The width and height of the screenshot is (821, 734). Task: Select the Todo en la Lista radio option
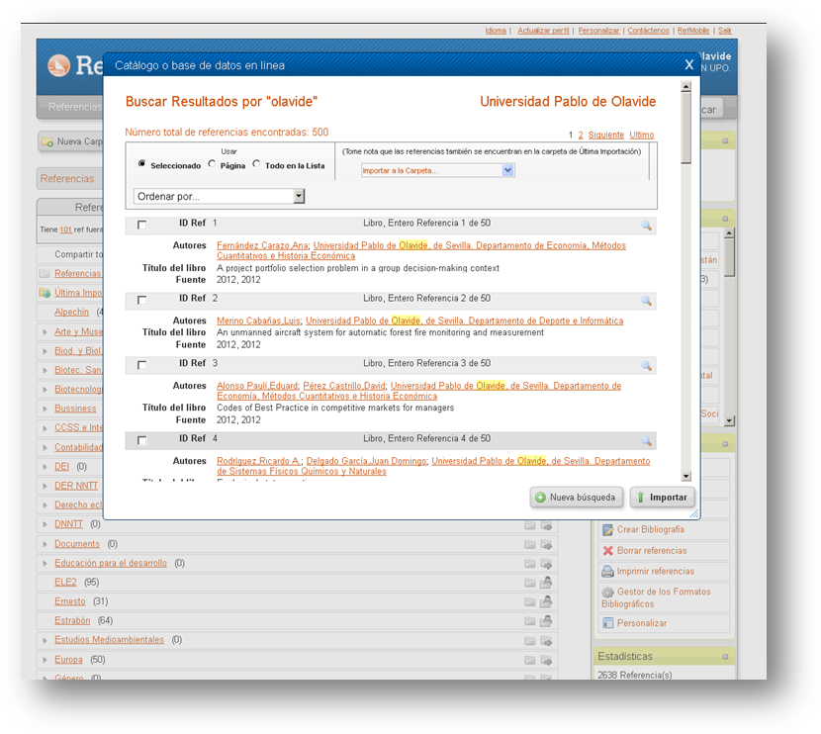click(x=256, y=163)
